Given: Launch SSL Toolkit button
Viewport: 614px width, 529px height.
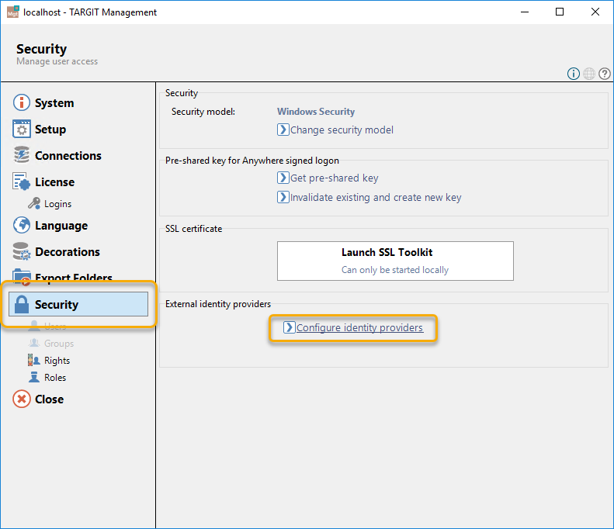Looking at the screenshot, I should [x=395, y=261].
